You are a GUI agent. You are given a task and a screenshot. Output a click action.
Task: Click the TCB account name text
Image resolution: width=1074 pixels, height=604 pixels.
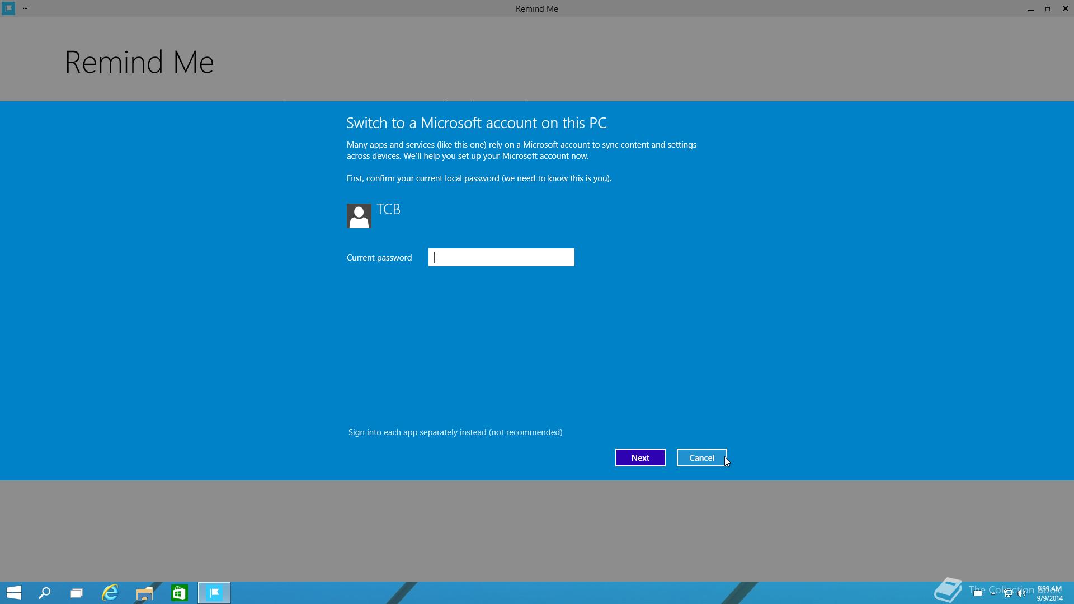pos(389,209)
